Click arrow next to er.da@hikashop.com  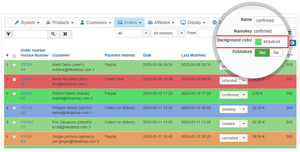coord(89,127)
